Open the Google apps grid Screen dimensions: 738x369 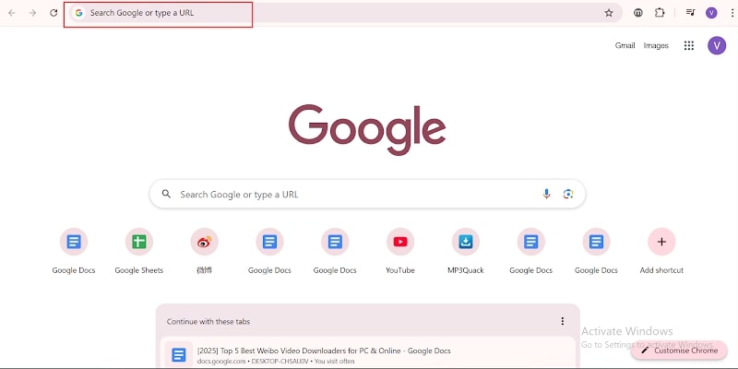coord(688,45)
